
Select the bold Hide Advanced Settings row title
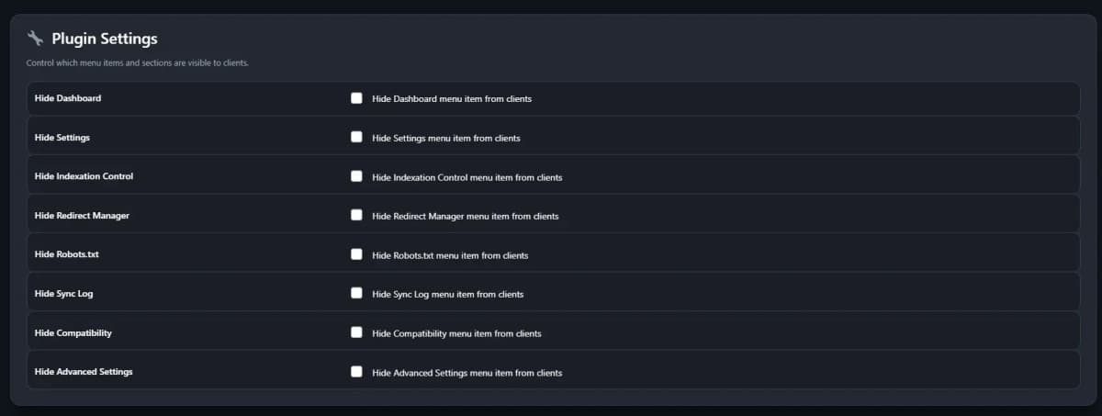(84, 372)
